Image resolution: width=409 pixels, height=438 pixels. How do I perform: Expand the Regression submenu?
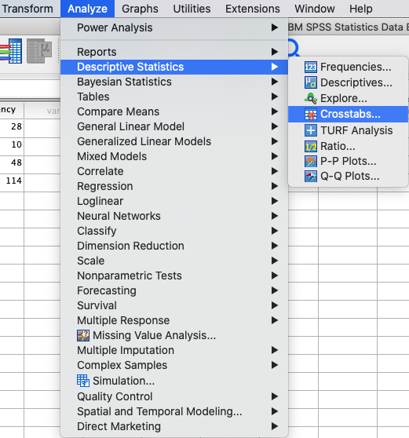click(174, 186)
